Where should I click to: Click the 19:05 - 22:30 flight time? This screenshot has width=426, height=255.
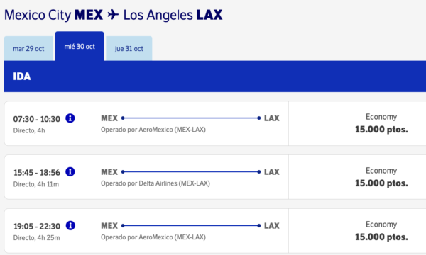pos(37,226)
